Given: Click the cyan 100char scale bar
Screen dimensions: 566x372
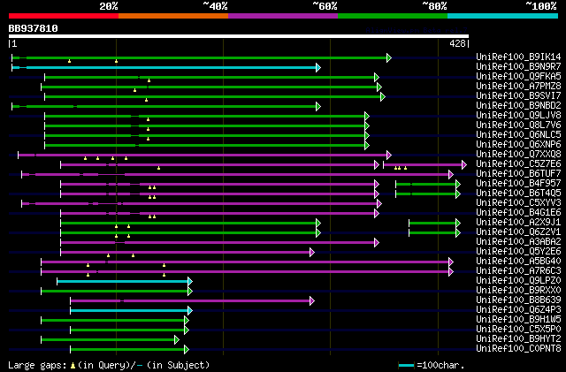Looking at the screenshot, I should tap(406, 366).
